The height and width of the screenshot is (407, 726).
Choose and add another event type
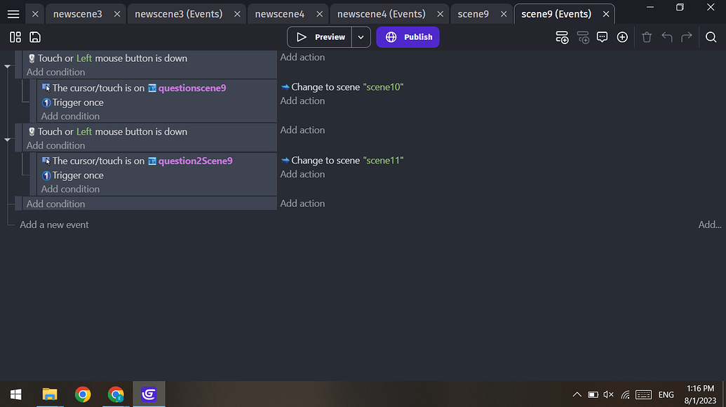[622, 37]
